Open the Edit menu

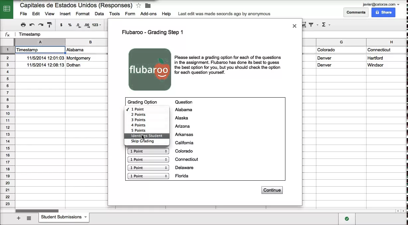pos(36,14)
